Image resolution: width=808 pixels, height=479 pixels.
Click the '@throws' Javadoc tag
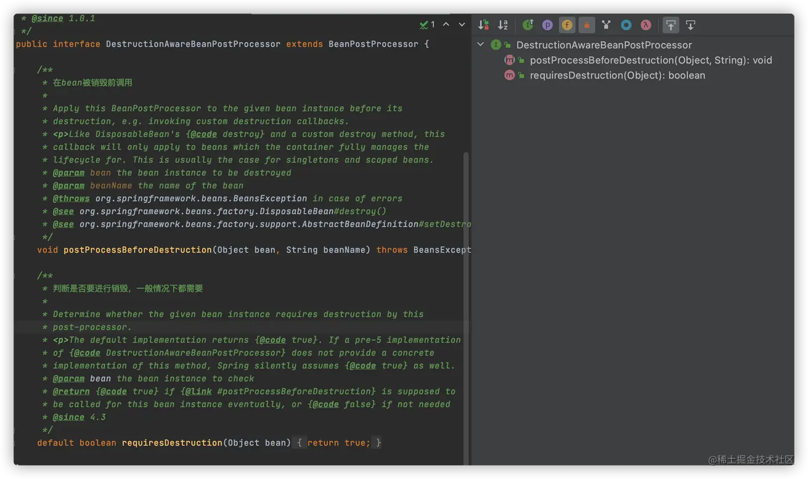tap(71, 199)
